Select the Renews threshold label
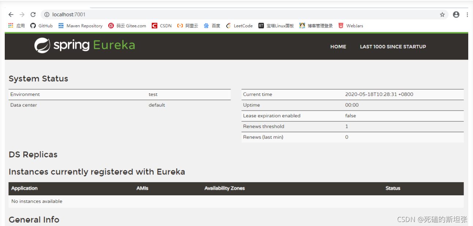This screenshot has width=473, height=226. click(264, 126)
